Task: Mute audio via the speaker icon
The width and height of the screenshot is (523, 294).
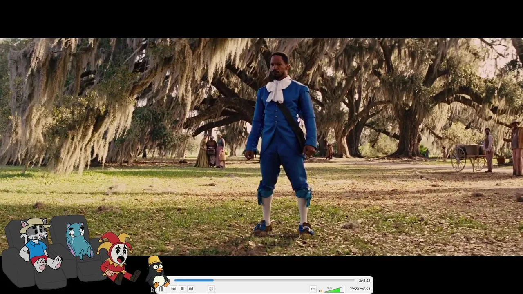Action: pyautogui.click(x=320, y=290)
